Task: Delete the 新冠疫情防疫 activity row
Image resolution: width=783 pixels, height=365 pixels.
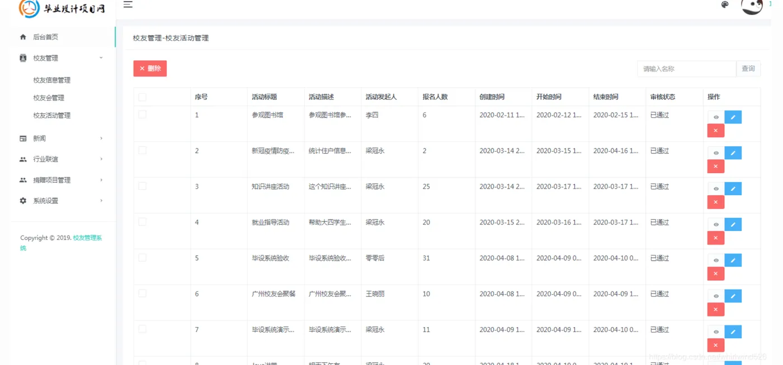Action: (716, 166)
